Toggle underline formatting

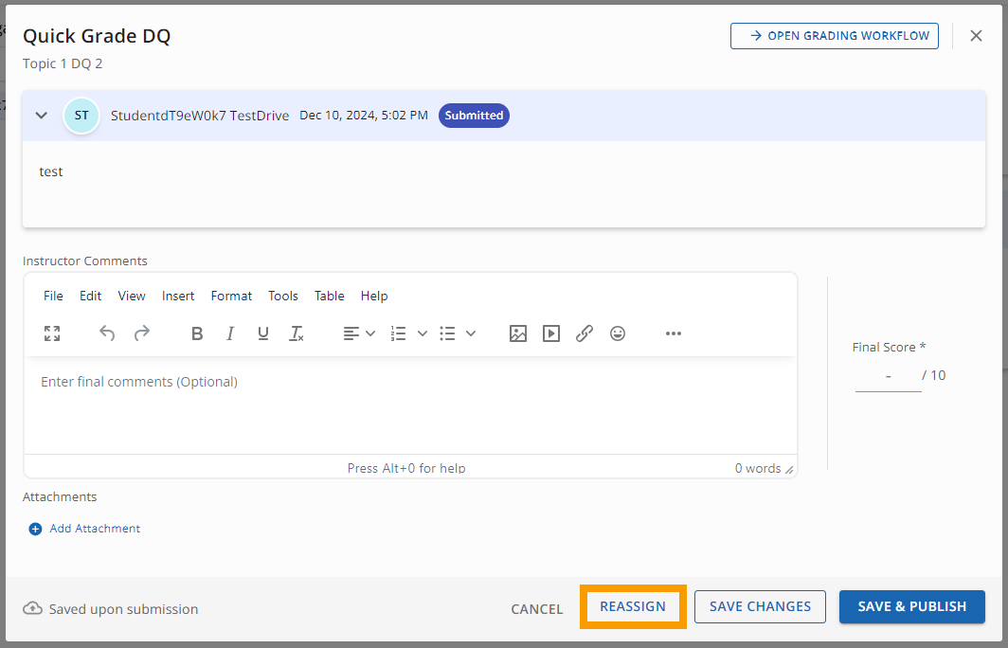pos(263,333)
